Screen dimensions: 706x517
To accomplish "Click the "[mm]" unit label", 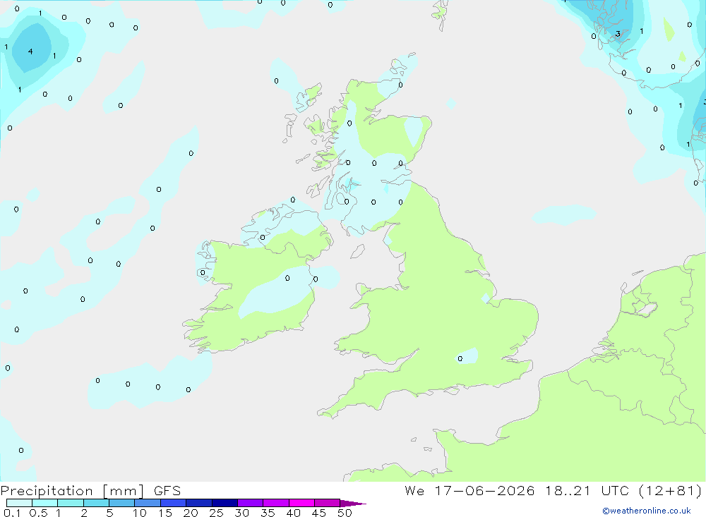I will [x=124, y=491].
